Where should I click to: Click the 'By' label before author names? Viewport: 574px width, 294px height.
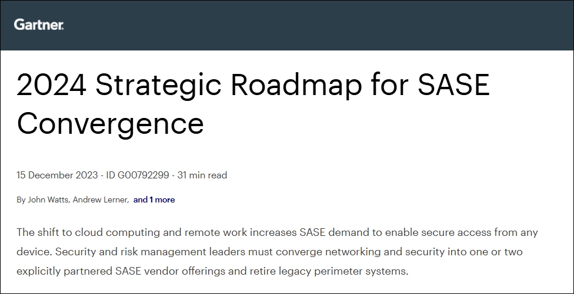click(x=21, y=200)
